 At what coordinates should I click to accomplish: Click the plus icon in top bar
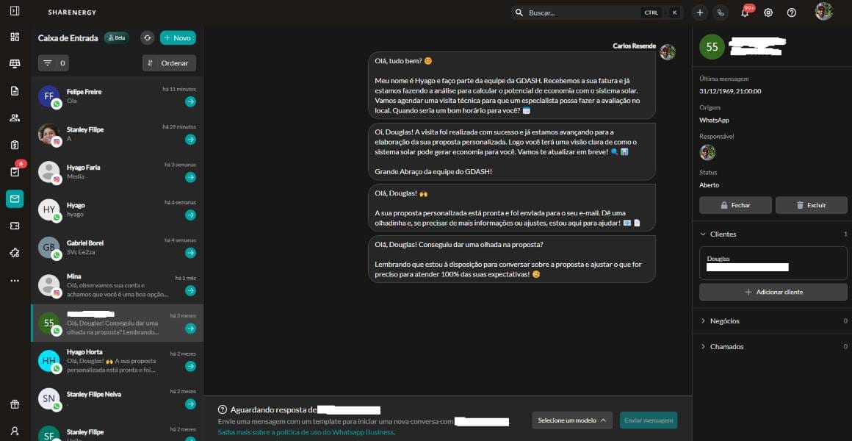[699, 12]
